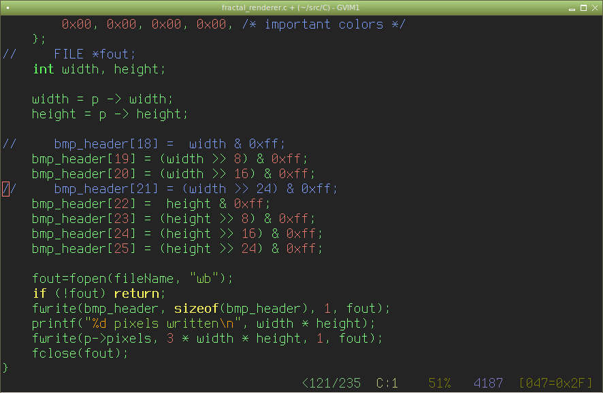
Task: Close the GVIM window
Action: coord(595,8)
